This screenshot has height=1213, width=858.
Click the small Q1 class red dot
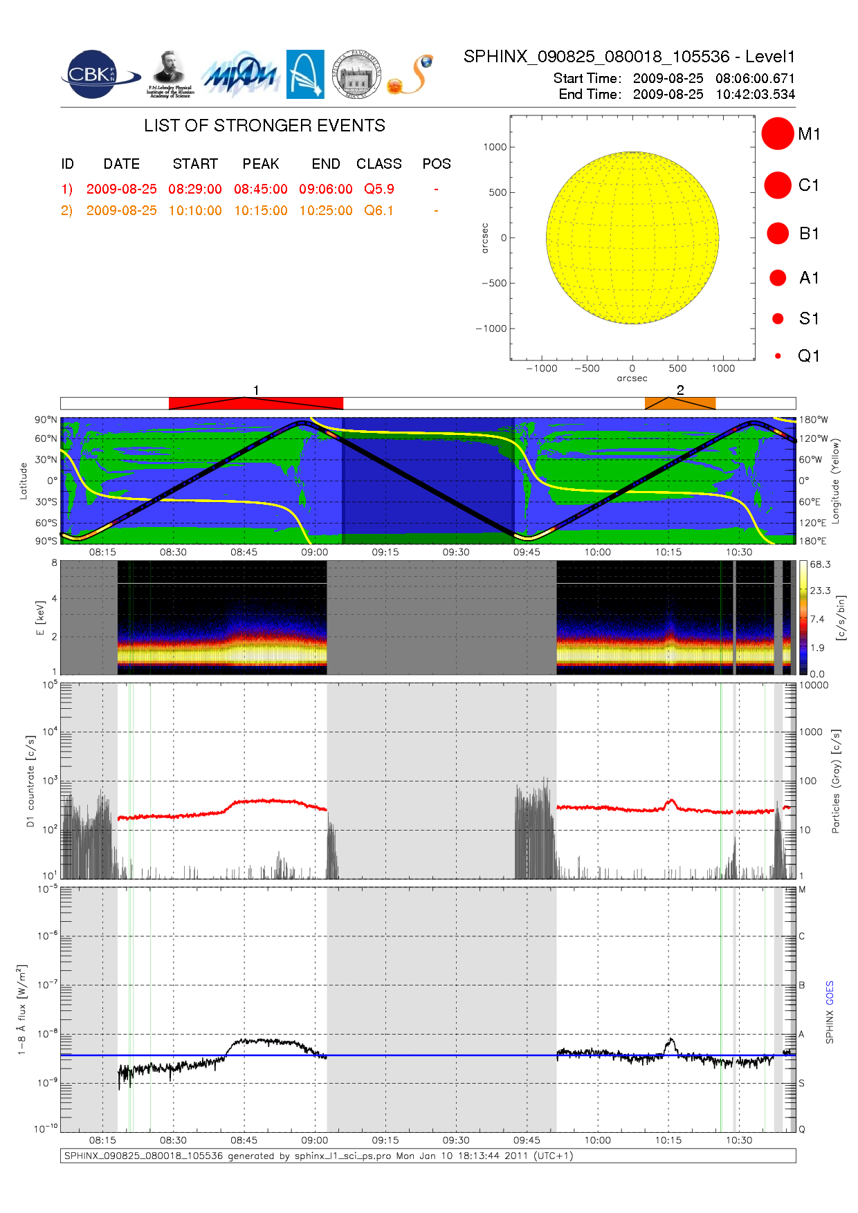click(778, 356)
